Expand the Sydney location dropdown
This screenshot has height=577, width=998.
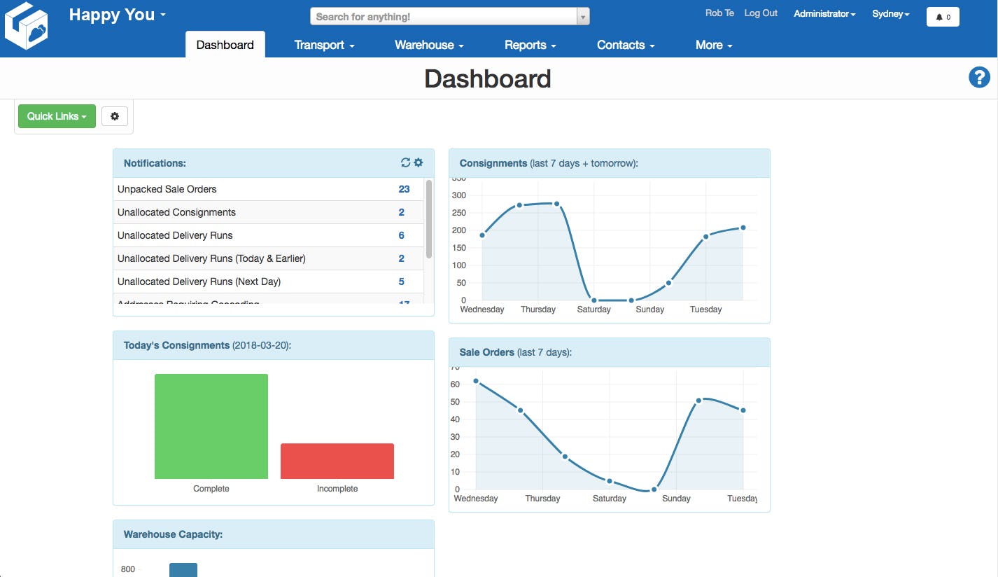click(x=890, y=13)
